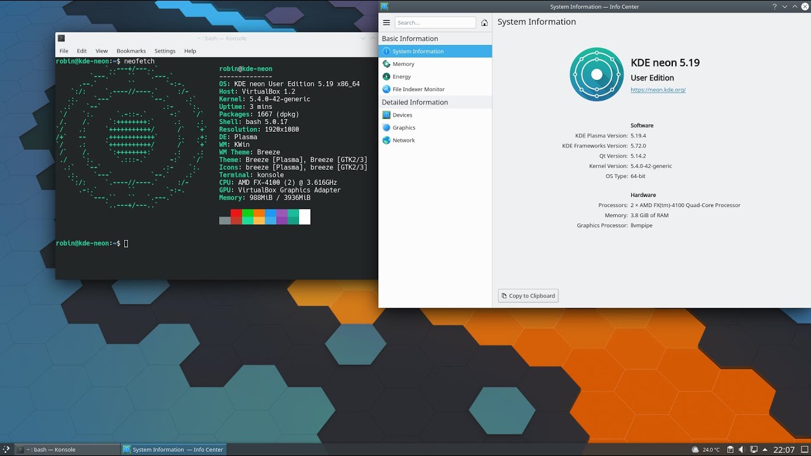The width and height of the screenshot is (811, 456).
Task: Click the OS Type value 64-bit
Action: click(x=638, y=176)
